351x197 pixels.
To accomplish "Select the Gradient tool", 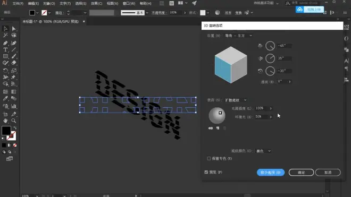I will [x=14, y=92].
